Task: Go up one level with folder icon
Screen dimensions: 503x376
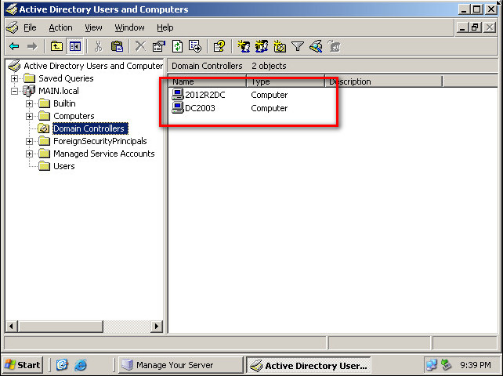Action: coord(56,47)
